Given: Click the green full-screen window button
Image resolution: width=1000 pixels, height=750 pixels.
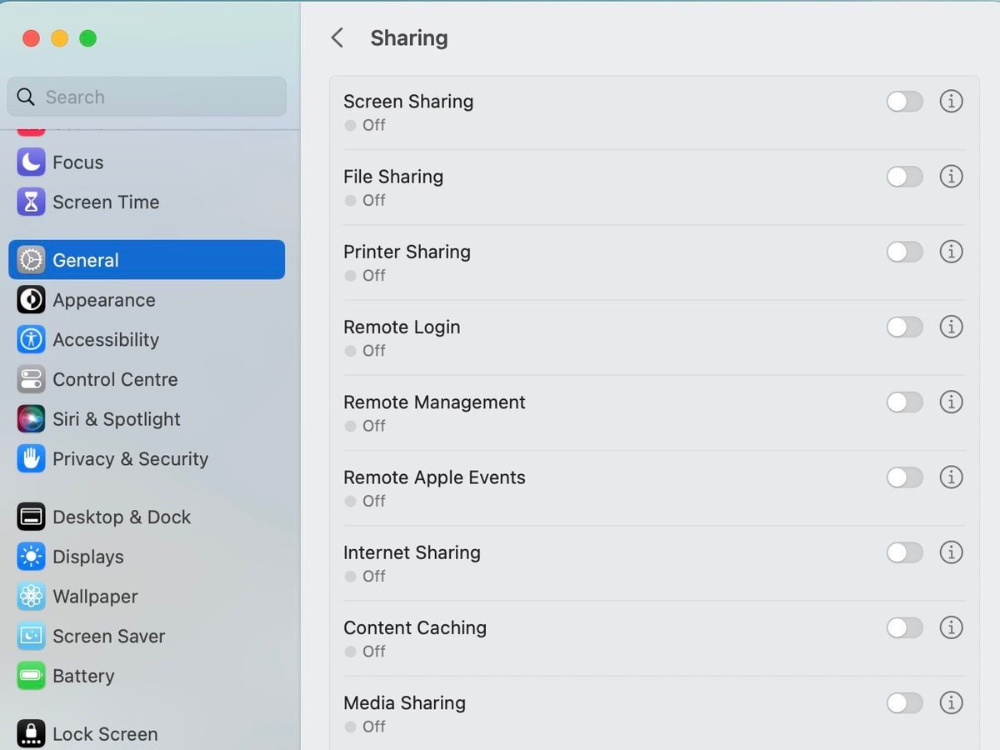Looking at the screenshot, I should tap(87, 38).
